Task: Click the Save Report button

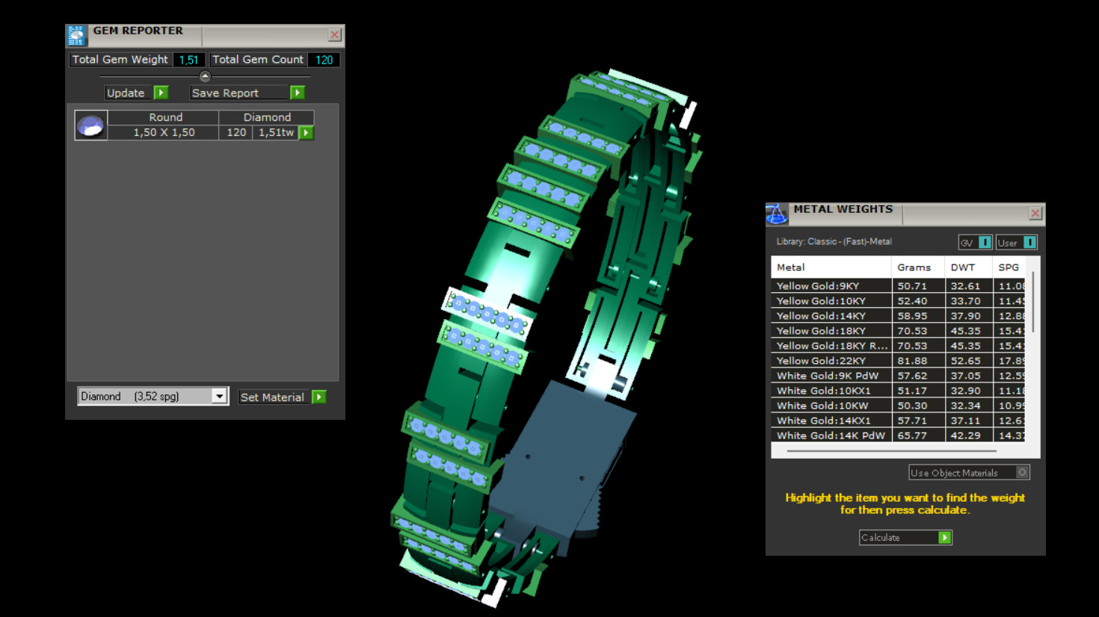Action: pos(247,93)
